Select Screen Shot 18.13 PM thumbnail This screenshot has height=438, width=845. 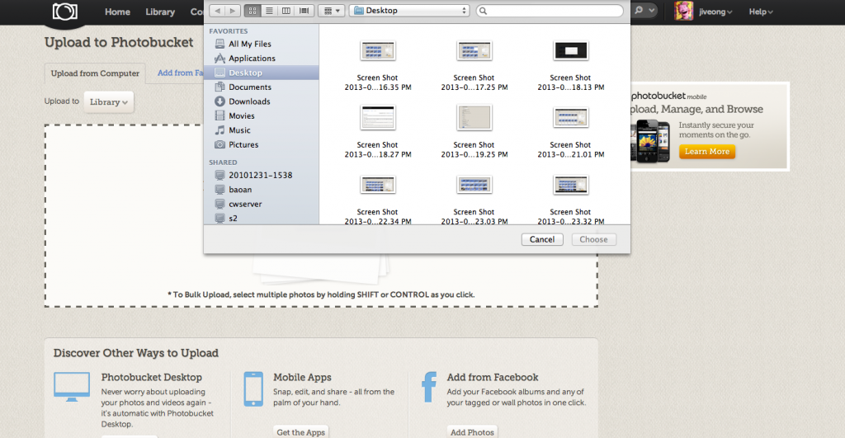(x=571, y=51)
